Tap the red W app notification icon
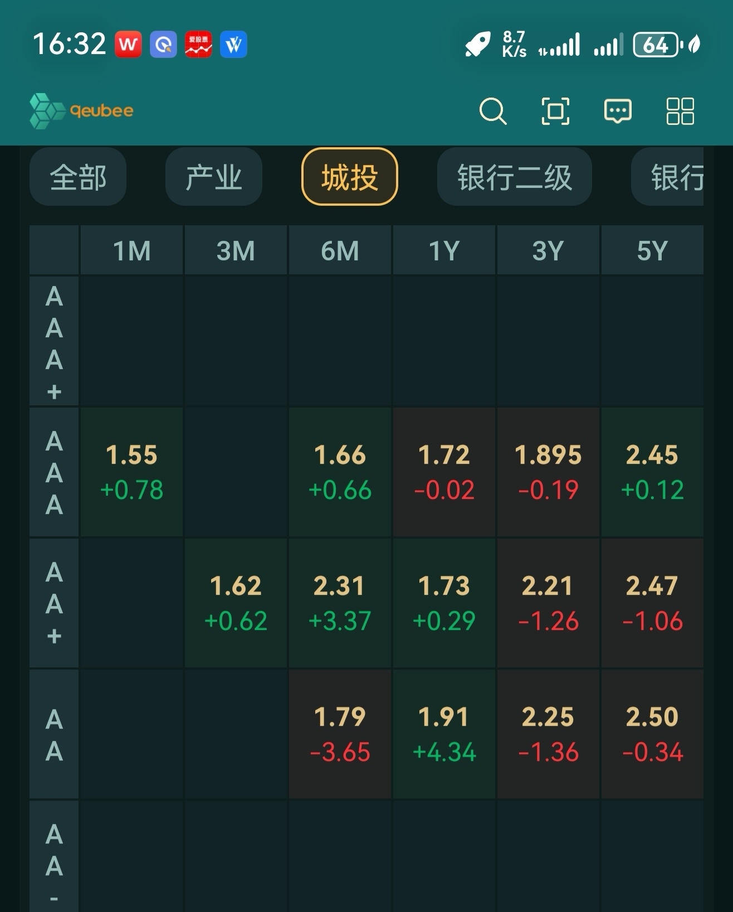This screenshot has width=733, height=912. point(128,45)
